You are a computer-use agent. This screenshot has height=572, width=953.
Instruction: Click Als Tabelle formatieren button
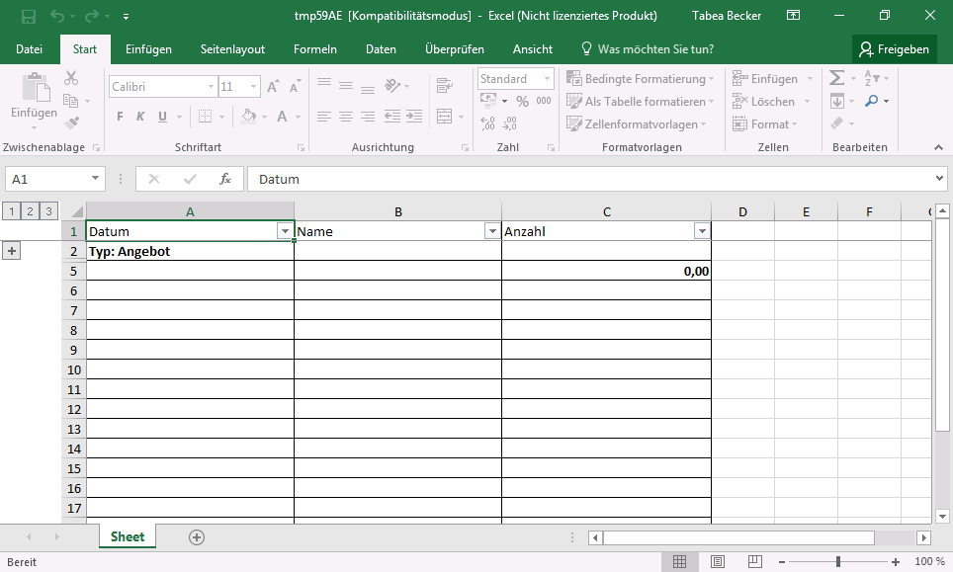641,102
